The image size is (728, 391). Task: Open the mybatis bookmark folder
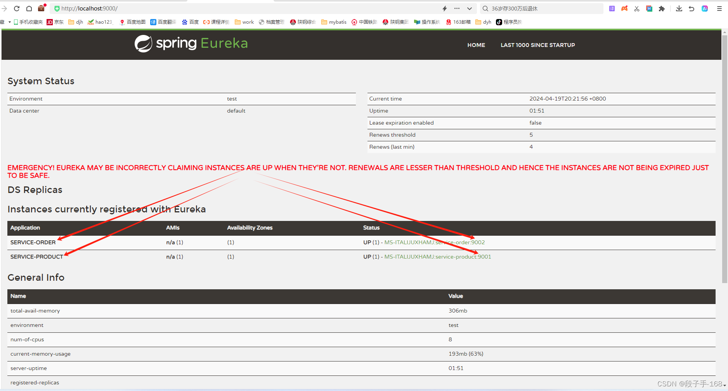point(334,22)
